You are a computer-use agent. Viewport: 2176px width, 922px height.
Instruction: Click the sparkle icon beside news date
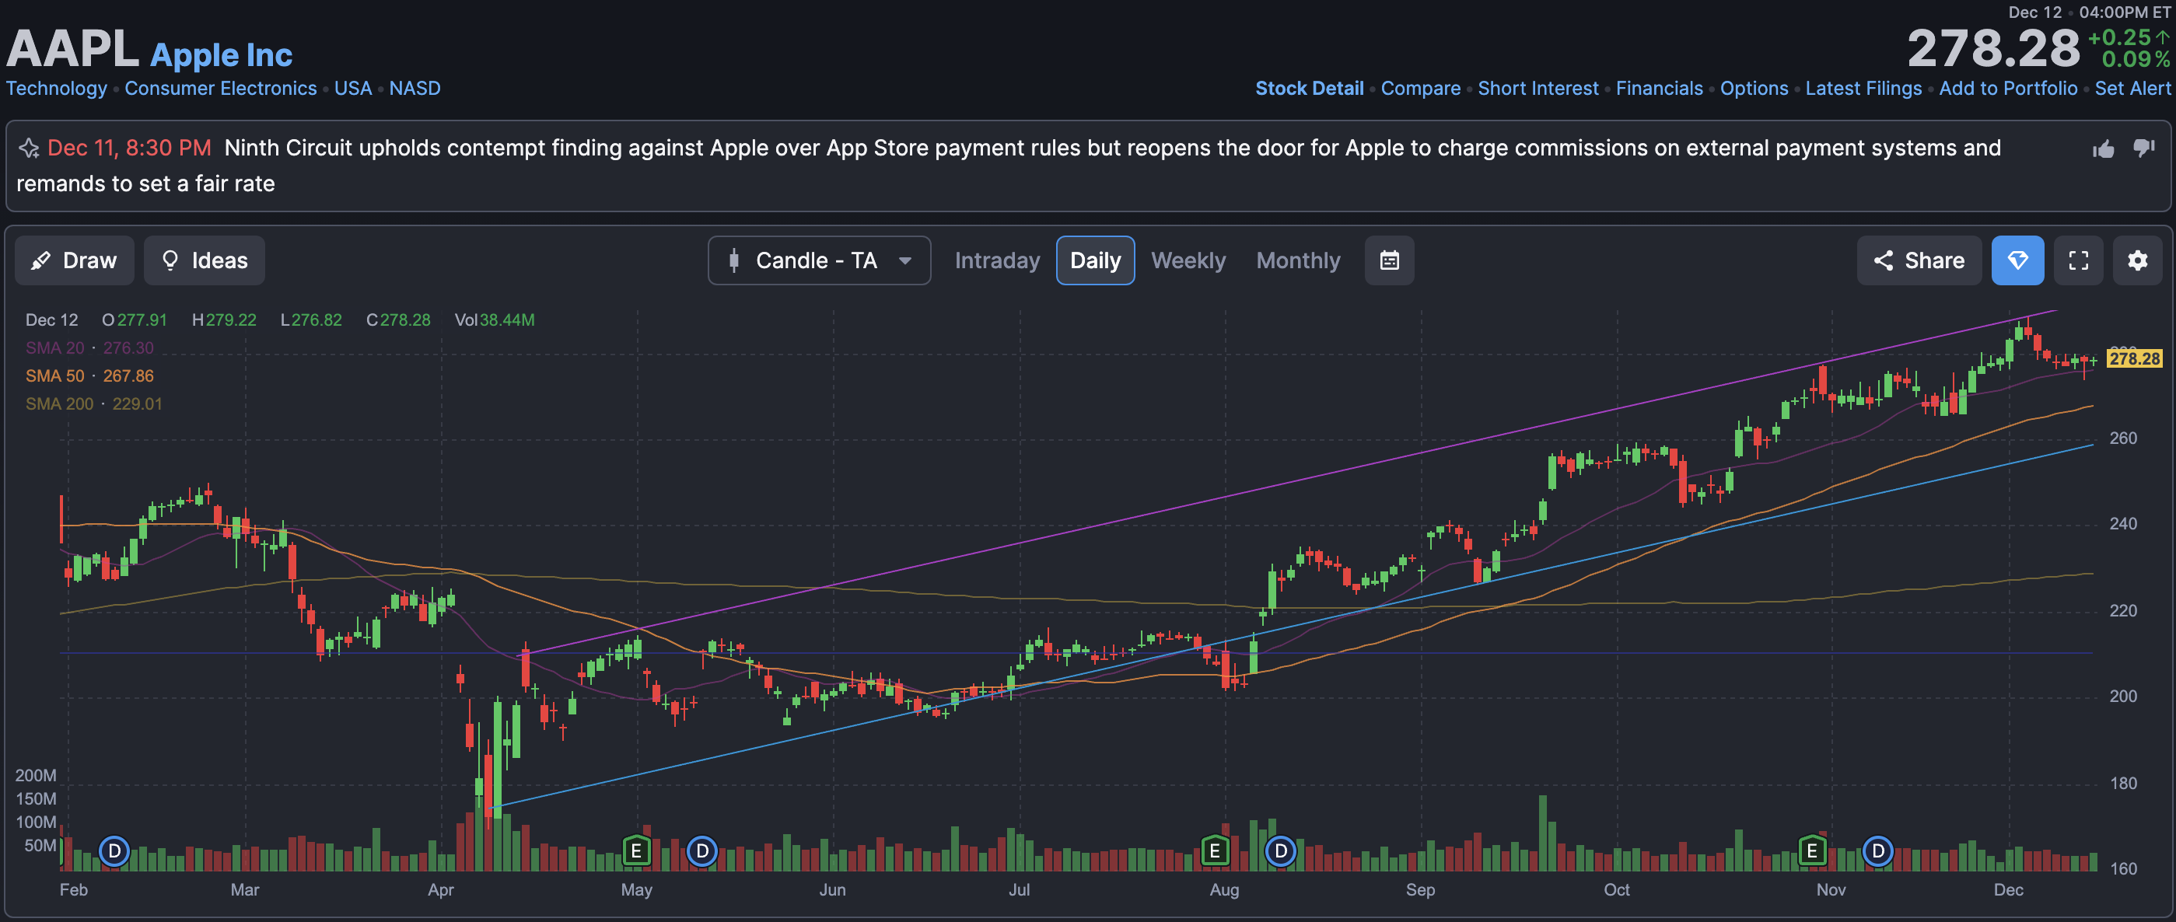pos(30,148)
